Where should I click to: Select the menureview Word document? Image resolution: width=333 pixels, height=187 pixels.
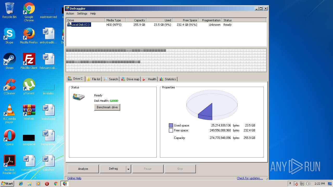point(48,138)
